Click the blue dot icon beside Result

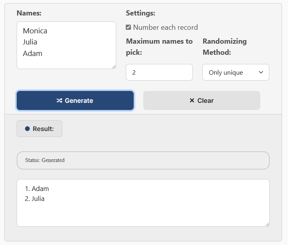click(27, 129)
